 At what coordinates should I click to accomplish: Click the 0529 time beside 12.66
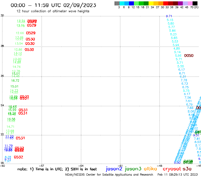31,33
